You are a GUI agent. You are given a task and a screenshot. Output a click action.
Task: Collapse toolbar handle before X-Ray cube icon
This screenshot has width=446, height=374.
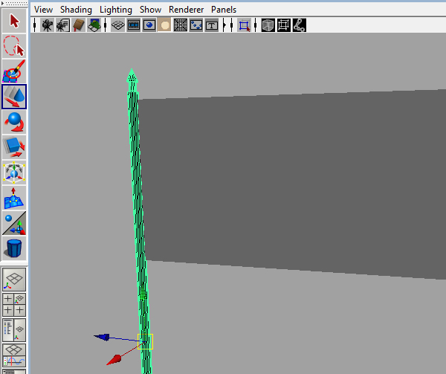pyautogui.click(x=256, y=25)
